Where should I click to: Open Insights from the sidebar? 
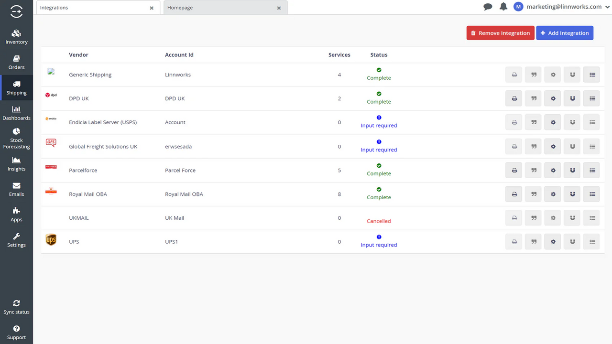(16, 164)
